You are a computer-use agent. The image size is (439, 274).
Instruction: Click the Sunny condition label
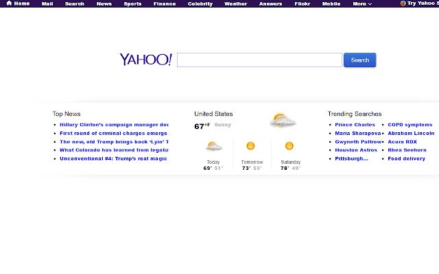tap(222, 125)
